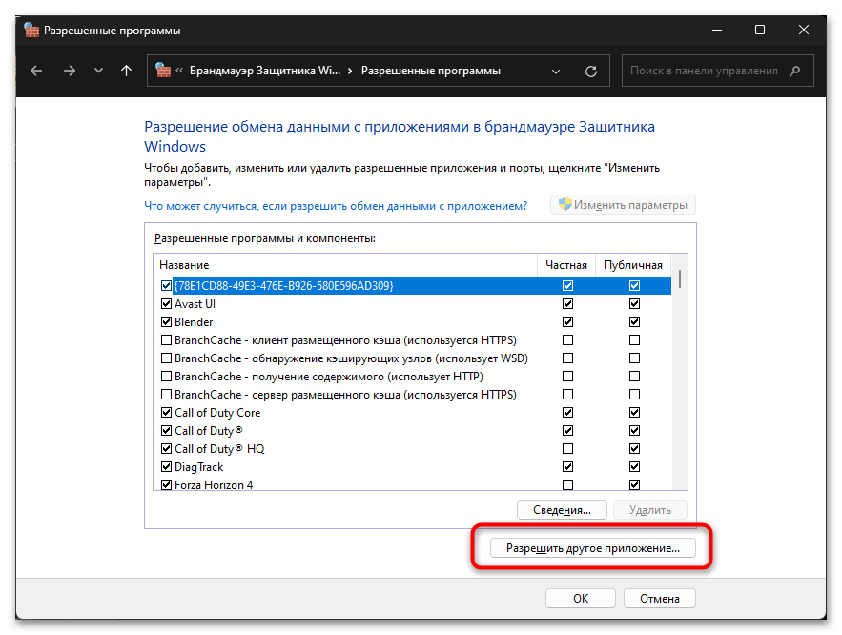Click the Up one level arrow
842x635 pixels.
[x=127, y=71]
